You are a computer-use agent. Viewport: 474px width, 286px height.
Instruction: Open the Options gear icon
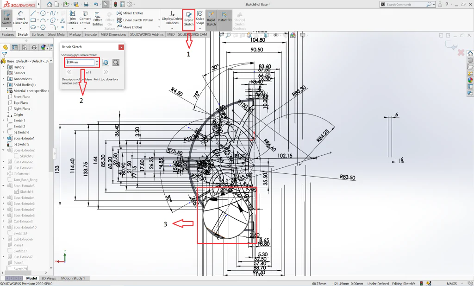pyautogui.click(x=130, y=4)
